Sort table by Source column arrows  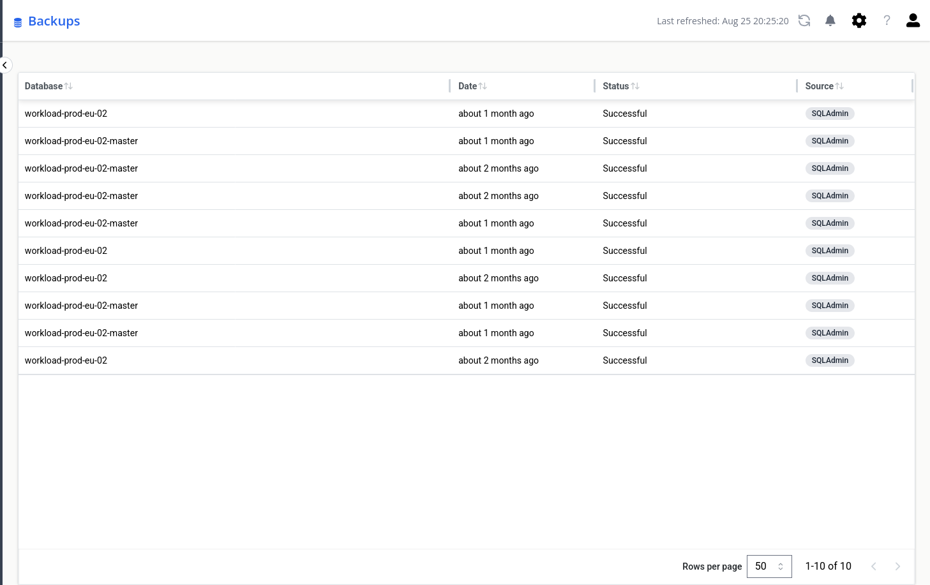(839, 86)
